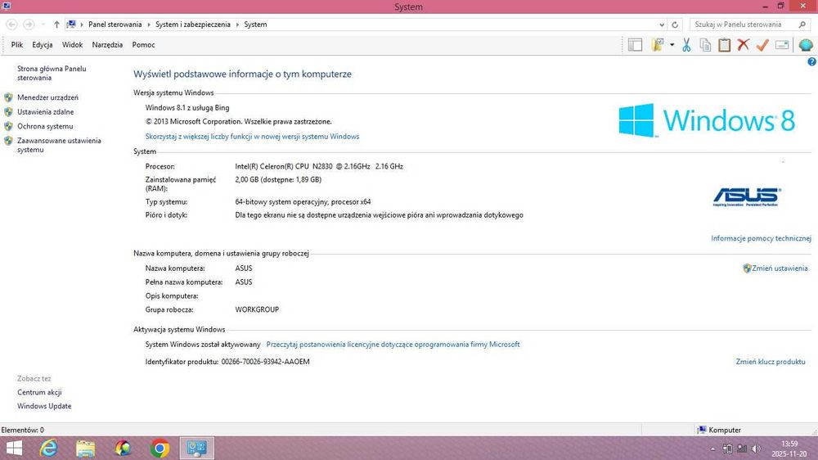Image resolution: width=818 pixels, height=460 pixels.
Task: Click Zmień ustawienia link
Action: click(x=780, y=268)
